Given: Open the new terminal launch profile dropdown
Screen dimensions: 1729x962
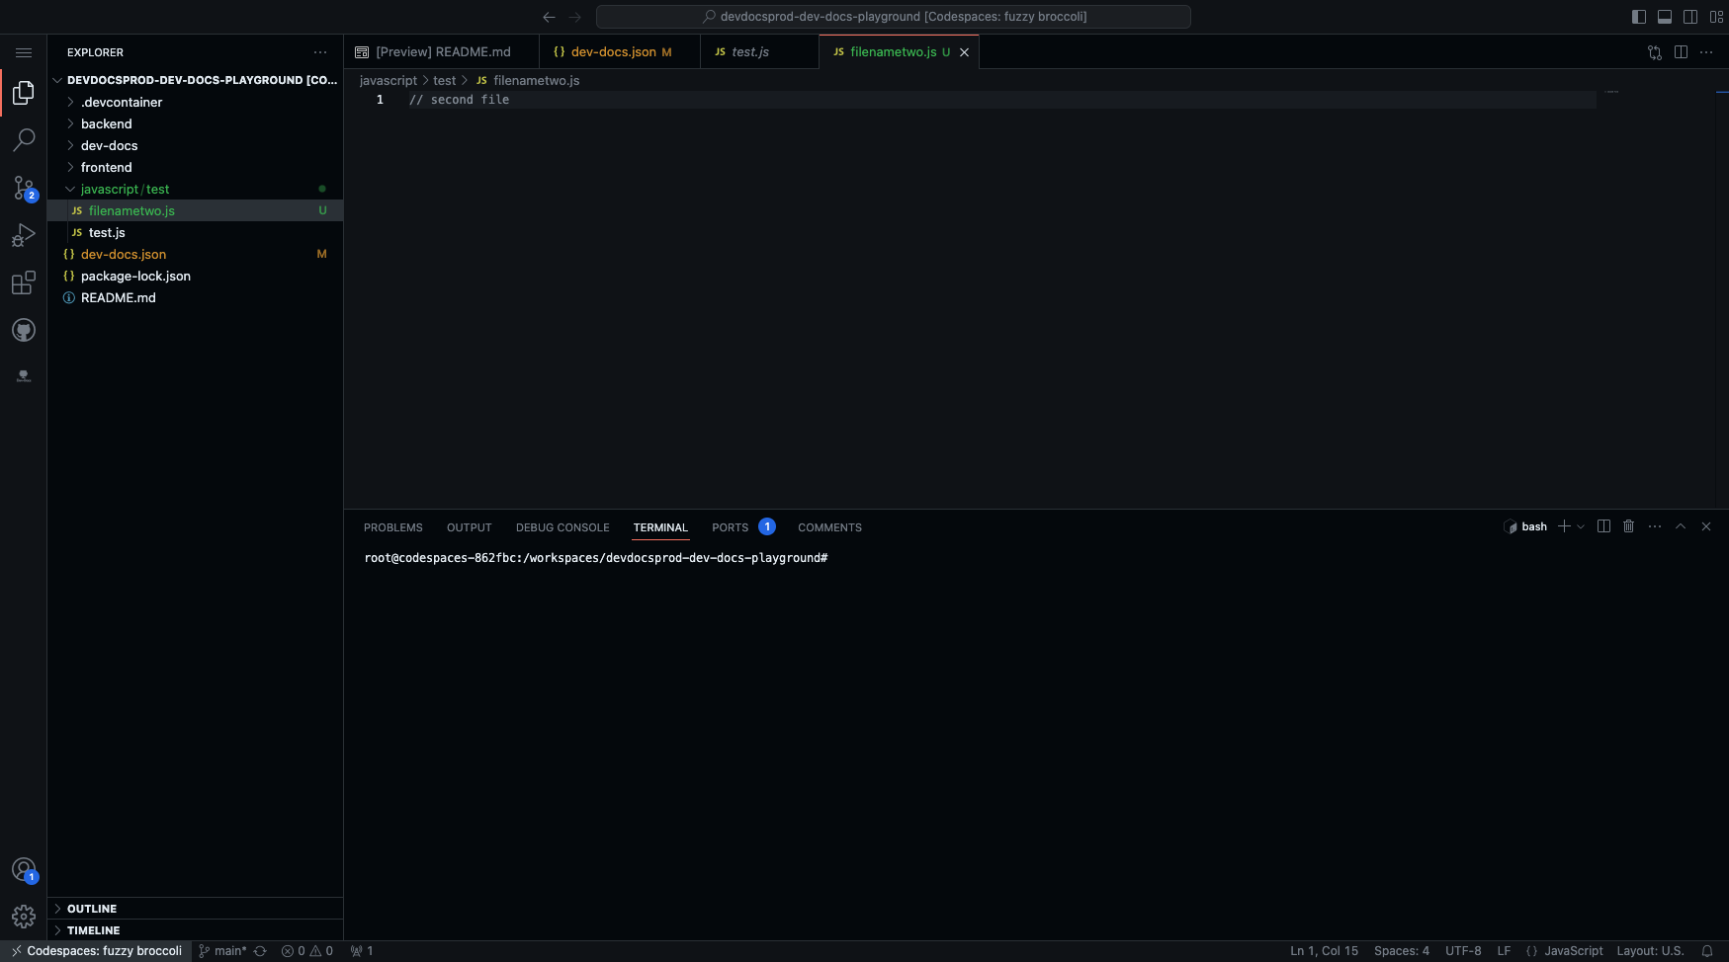Looking at the screenshot, I should pos(1581,527).
